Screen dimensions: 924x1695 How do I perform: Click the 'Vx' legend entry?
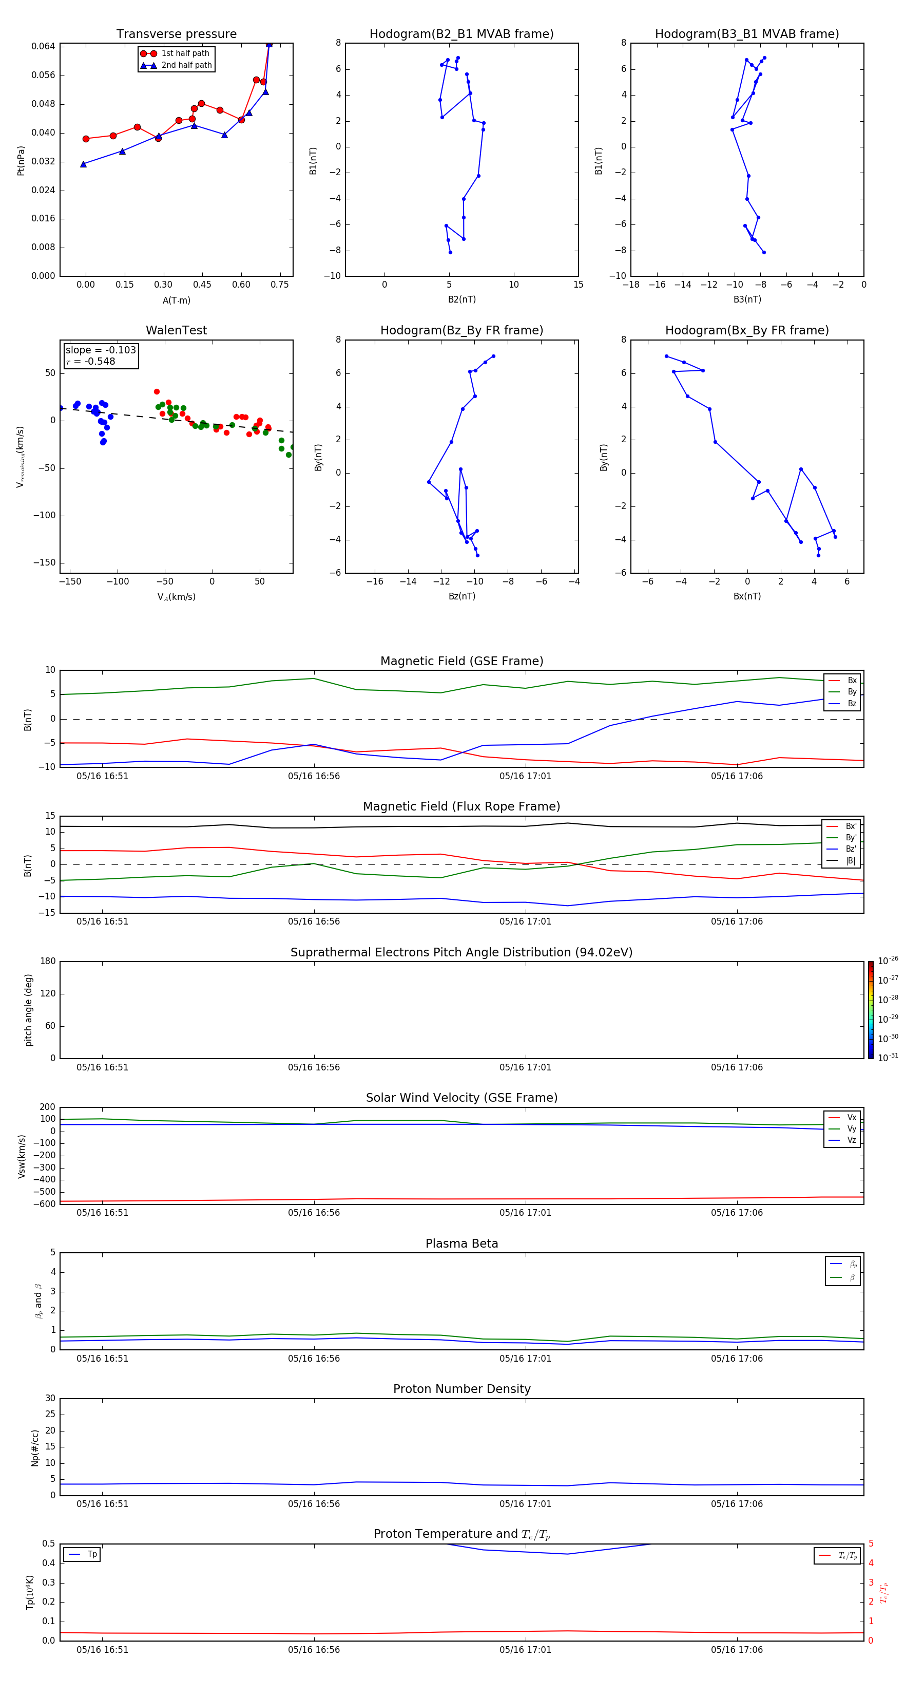[842, 1118]
